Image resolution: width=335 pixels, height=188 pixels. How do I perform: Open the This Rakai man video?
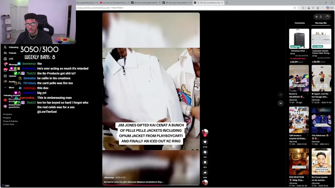pos(321,120)
